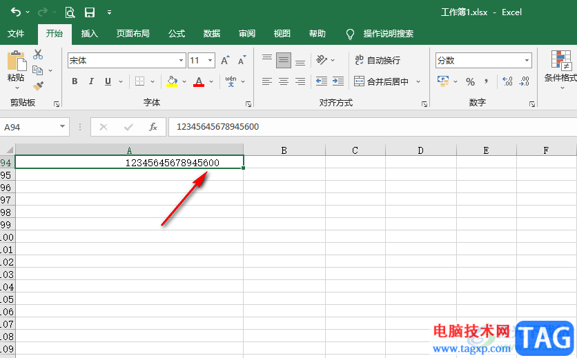This screenshot has height=358, width=577.
Task: Increase decimal places
Action: click(x=507, y=81)
